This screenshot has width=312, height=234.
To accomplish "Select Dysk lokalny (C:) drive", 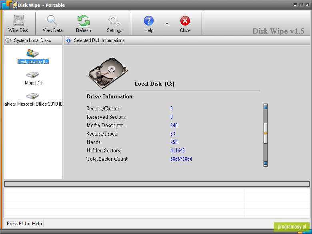I will pyautogui.click(x=33, y=56).
